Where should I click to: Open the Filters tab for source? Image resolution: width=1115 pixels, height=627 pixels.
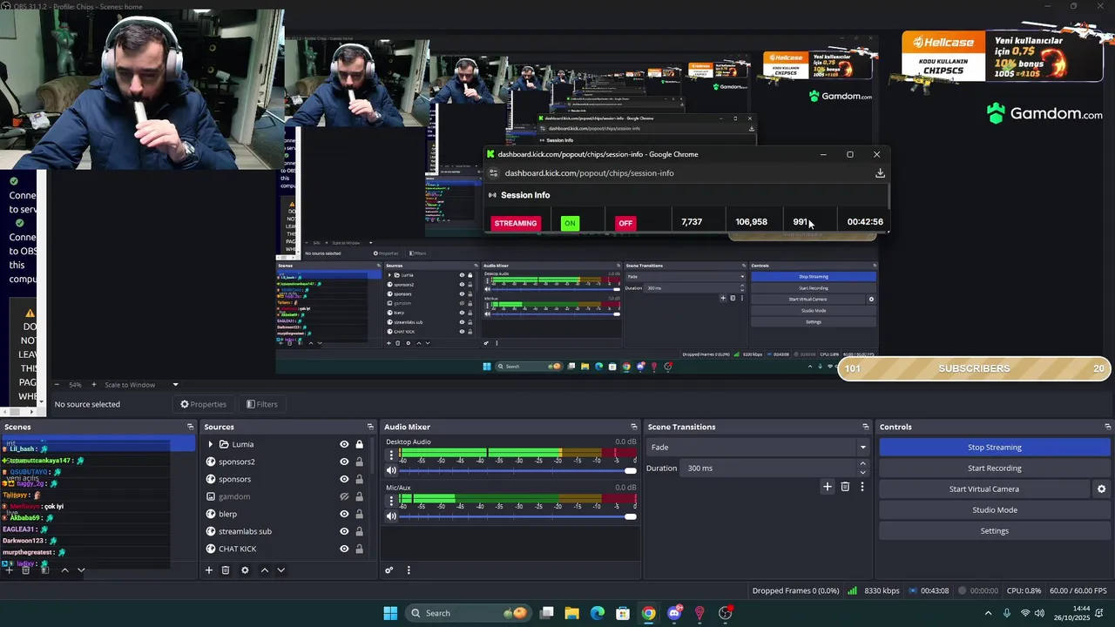point(261,404)
